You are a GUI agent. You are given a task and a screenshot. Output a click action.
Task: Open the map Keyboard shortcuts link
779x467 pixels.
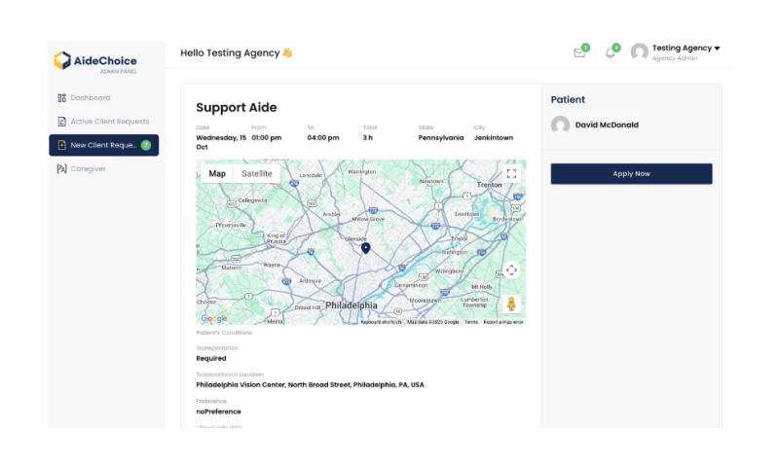click(x=381, y=322)
